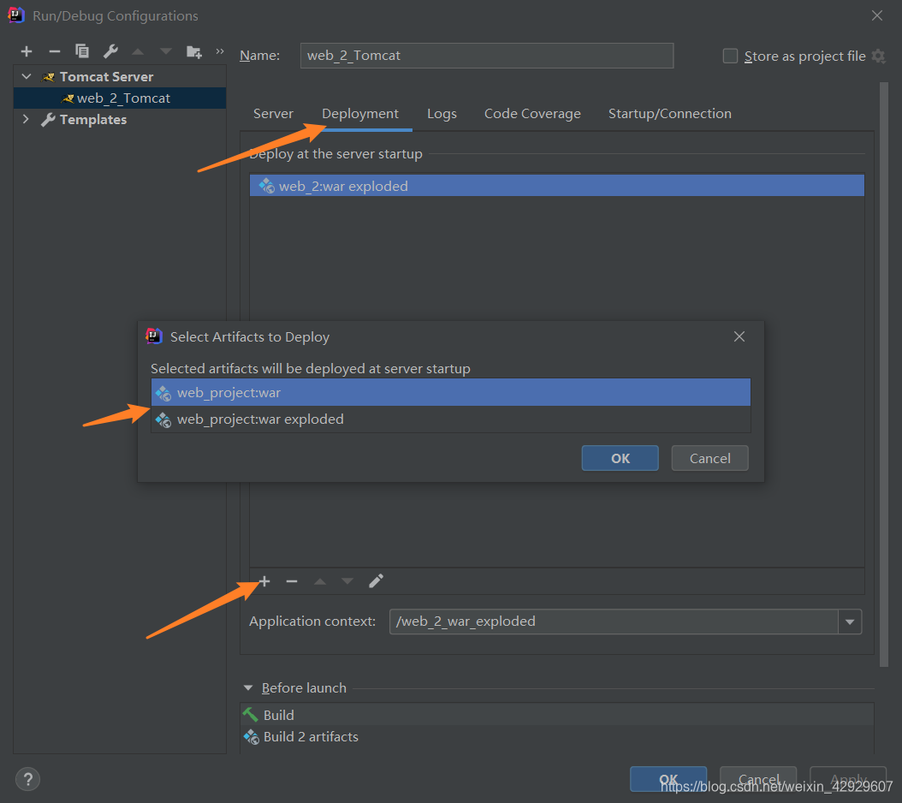The image size is (902, 803).
Task: Create new folder for configurations
Action: (194, 52)
